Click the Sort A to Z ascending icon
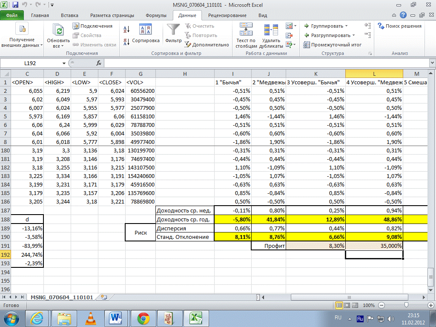 coord(126,29)
